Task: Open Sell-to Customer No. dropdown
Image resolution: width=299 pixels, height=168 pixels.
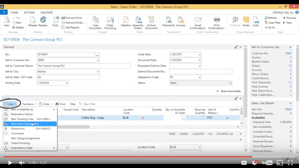Action: coord(98,60)
